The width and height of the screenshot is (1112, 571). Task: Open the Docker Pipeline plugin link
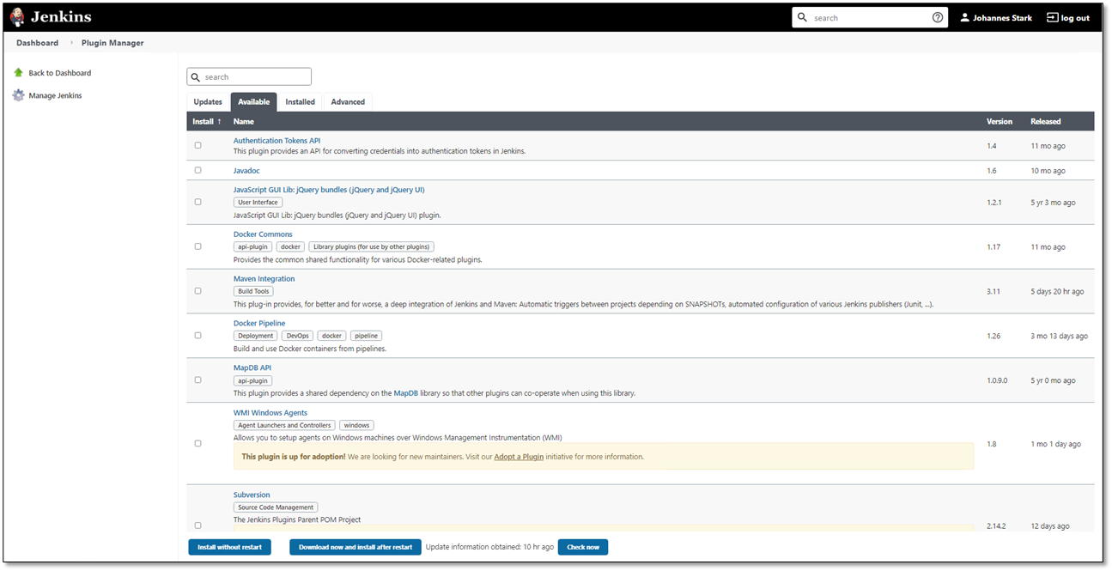(259, 324)
